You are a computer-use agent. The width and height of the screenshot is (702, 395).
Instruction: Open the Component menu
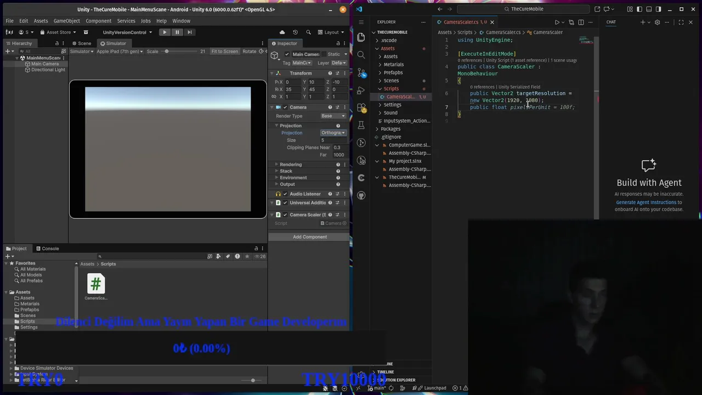tap(98, 21)
